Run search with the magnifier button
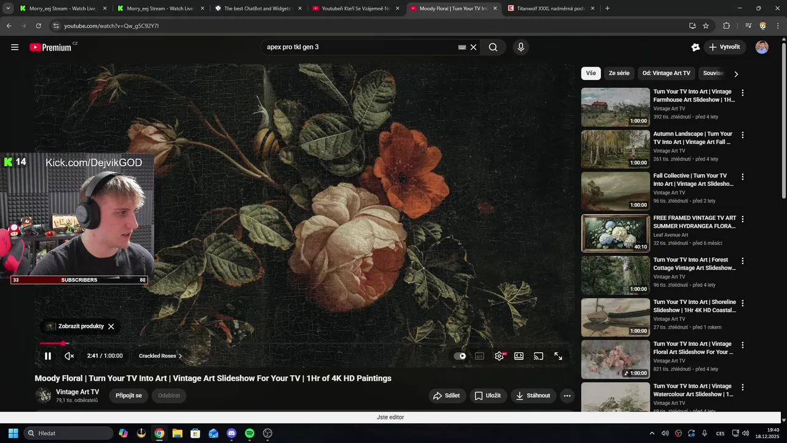 click(x=493, y=47)
